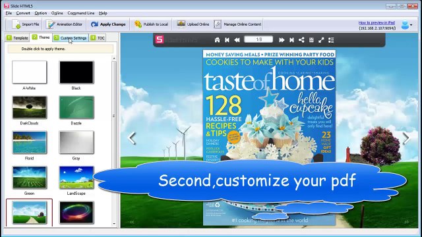Select the Florid theme thumbnail
The height and width of the screenshot is (237, 422).
[29, 142]
